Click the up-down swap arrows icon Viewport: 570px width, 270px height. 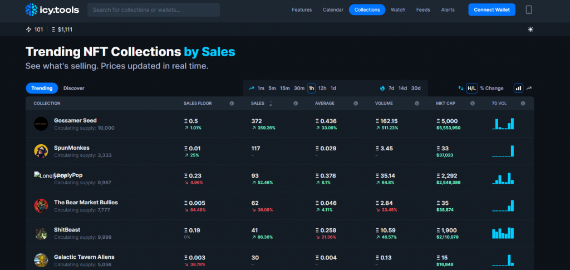tap(460, 89)
